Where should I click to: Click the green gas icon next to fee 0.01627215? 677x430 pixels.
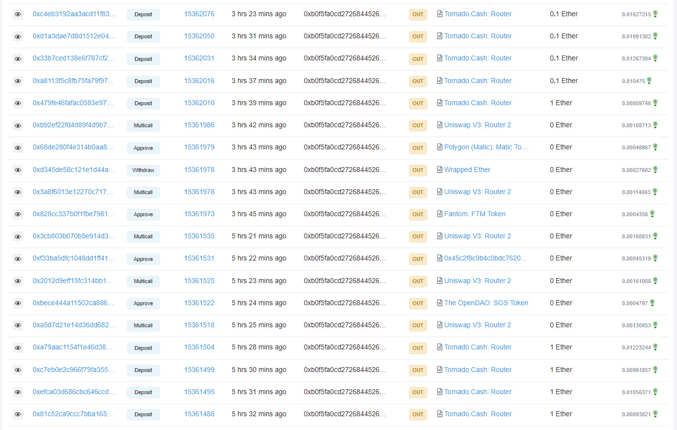pyautogui.click(x=655, y=14)
